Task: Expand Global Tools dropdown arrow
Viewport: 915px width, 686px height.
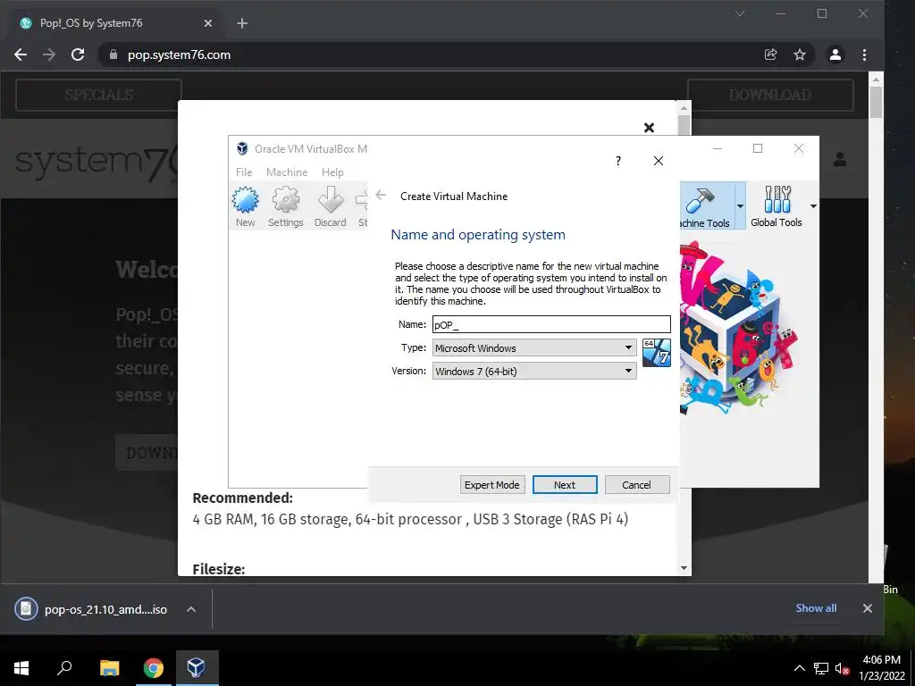Action: (813, 206)
